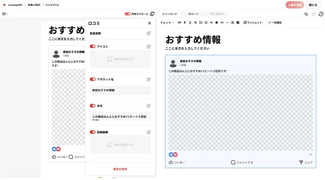325x180 pixels.
Task: Undo the last edit
Action: (306, 14)
